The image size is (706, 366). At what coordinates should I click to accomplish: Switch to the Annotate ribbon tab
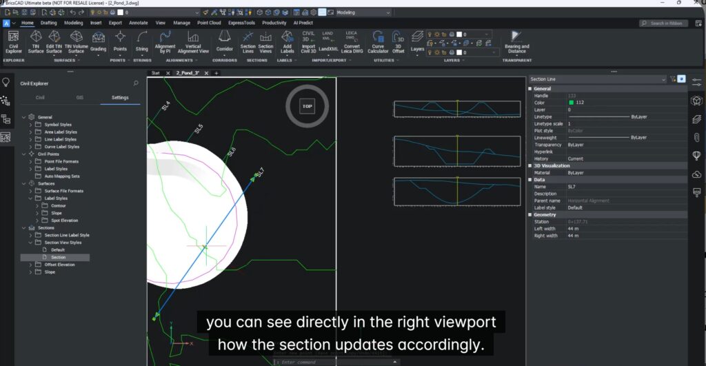tap(138, 23)
